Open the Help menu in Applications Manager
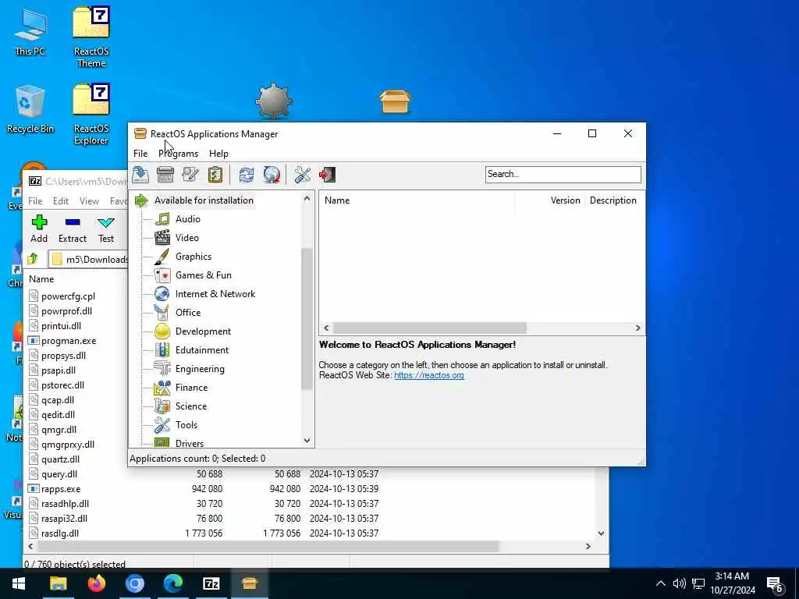 [218, 154]
